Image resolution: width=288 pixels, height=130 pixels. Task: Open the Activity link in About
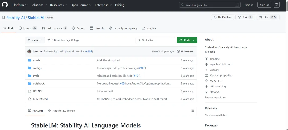(212, 70)
